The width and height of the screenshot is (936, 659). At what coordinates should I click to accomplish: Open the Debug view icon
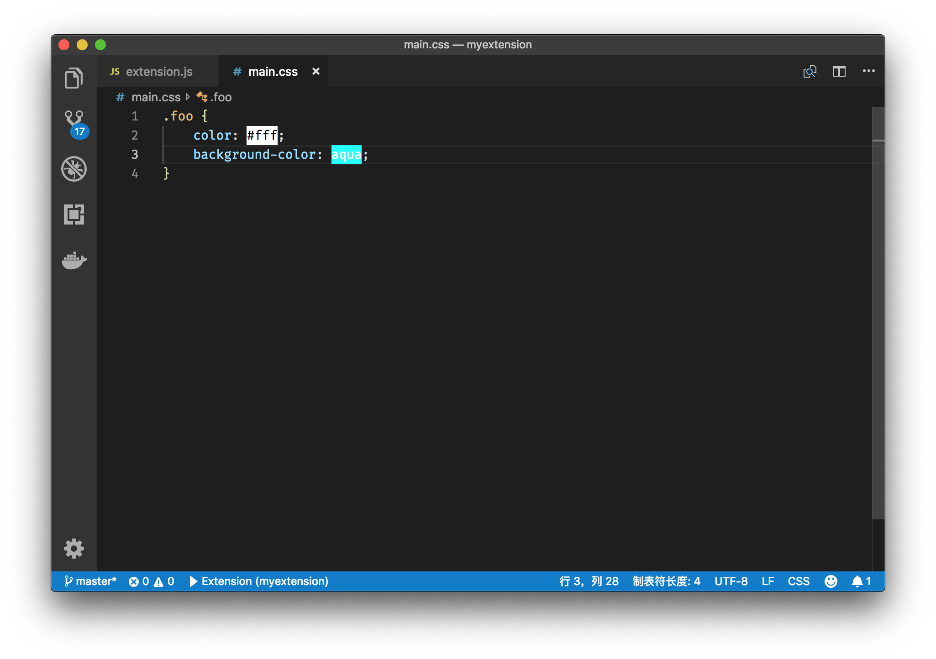click(74, 169)
